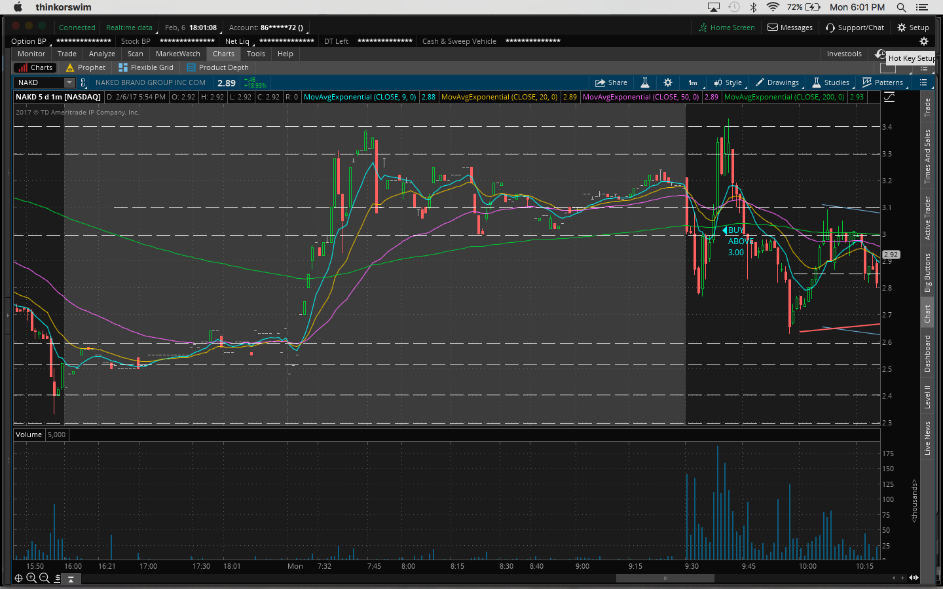Toggle the Level II side panel

[x=927, y=397]
